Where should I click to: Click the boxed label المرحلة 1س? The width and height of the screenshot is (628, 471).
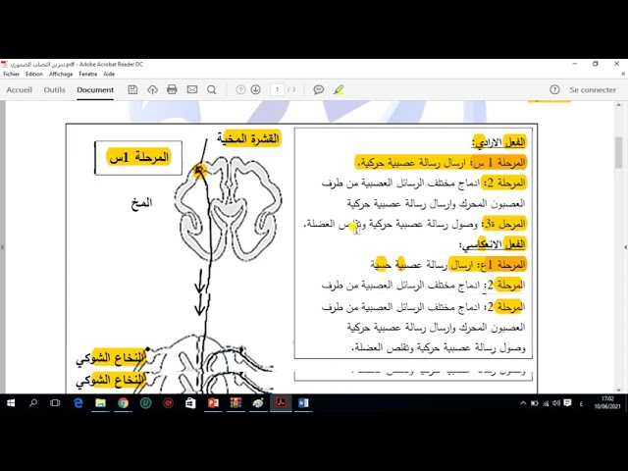(138, 157)
